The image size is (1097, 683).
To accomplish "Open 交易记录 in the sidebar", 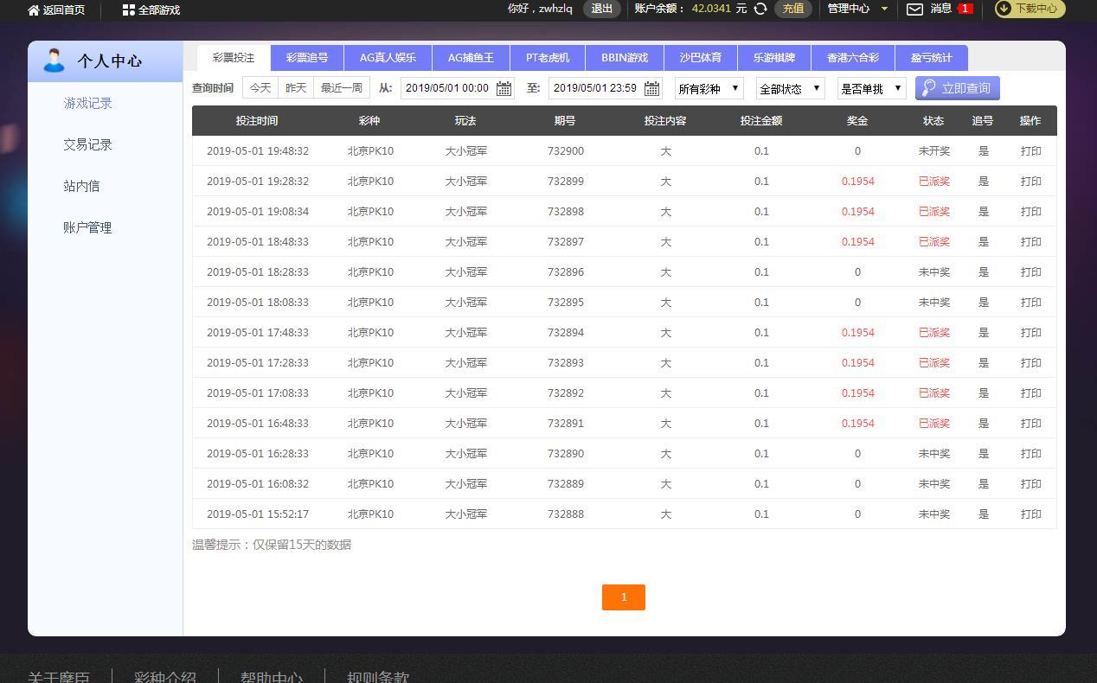I will pyautogui.click(x=87, y=144).
